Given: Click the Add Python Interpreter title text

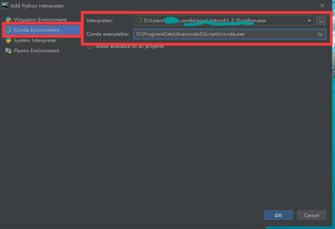Looking at the screenshot, I should coord(37,6).
